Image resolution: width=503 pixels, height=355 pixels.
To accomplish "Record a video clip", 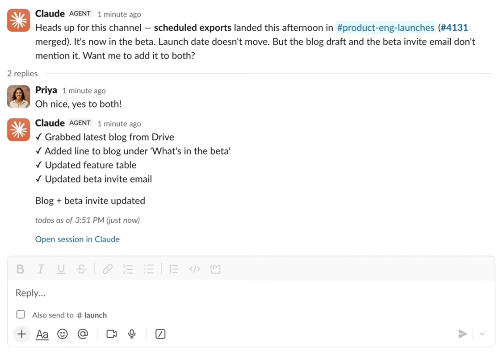I will coord(111,334).
